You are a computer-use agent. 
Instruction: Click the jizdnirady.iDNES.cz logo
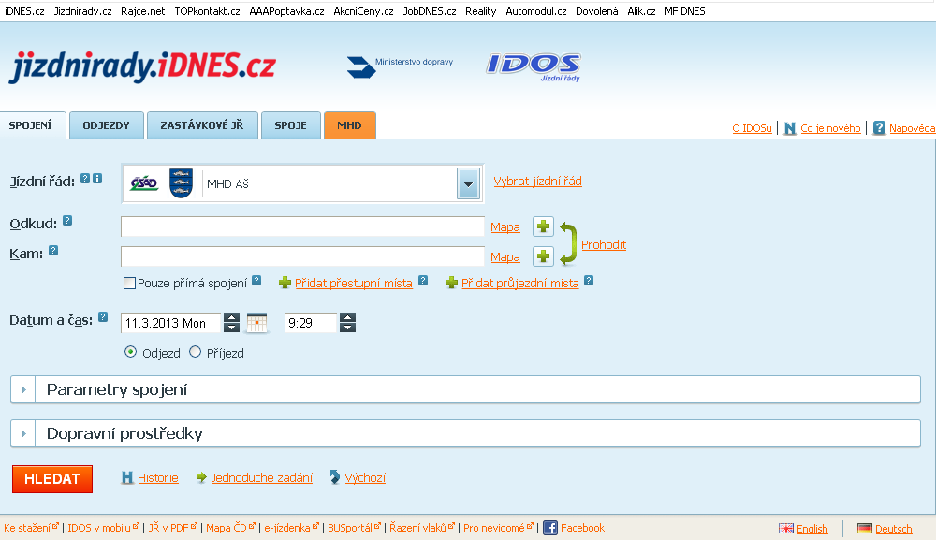[x=142, y=66]
